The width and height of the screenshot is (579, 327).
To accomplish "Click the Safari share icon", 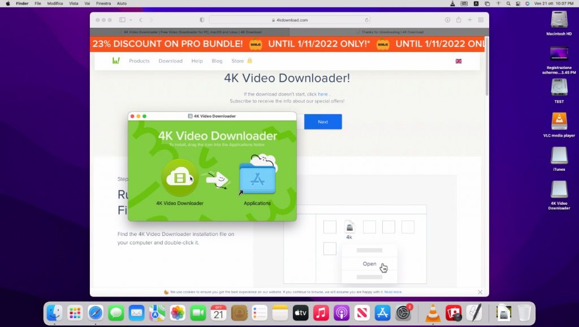I will [459, 20].
